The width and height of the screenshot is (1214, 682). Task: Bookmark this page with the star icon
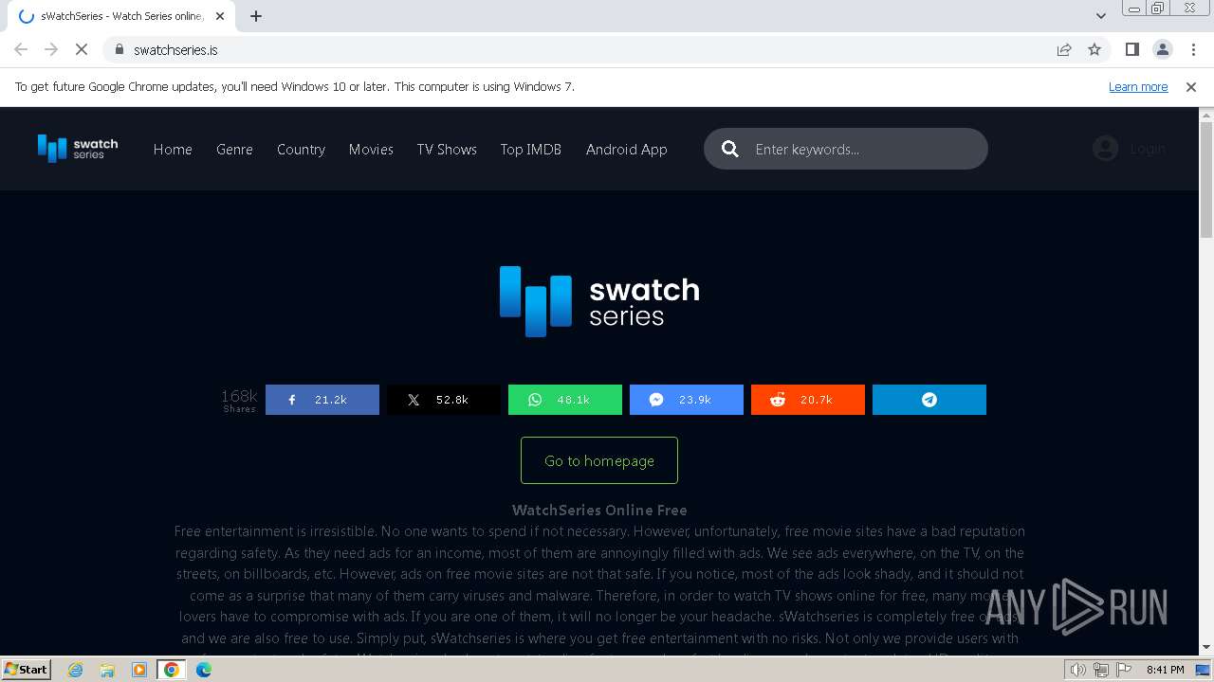1094,49
